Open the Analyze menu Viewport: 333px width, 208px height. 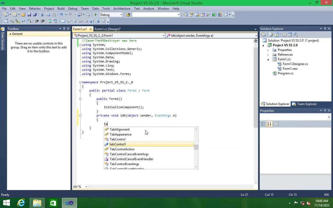[149, 9]
